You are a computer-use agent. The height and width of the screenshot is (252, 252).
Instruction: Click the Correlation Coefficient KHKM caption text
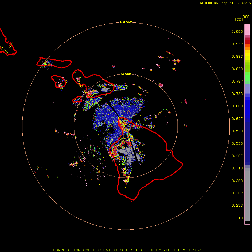click(127, 250)
